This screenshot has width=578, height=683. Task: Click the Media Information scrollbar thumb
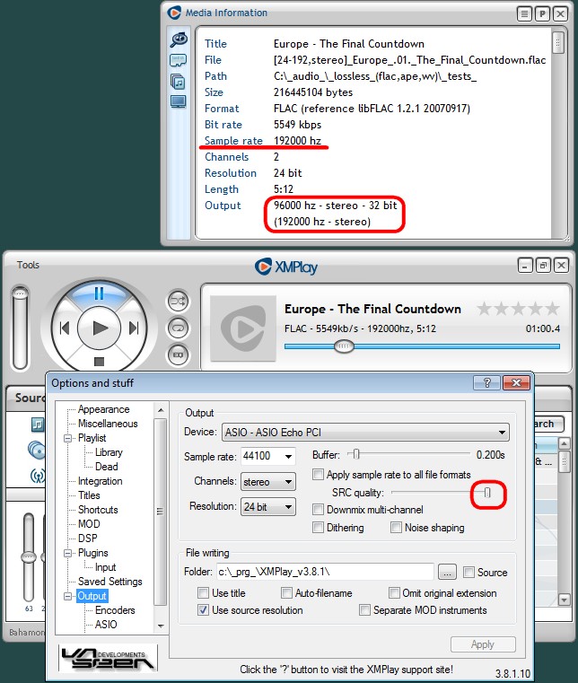tap(557, 43)
